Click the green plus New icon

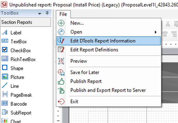coord(61,23)
